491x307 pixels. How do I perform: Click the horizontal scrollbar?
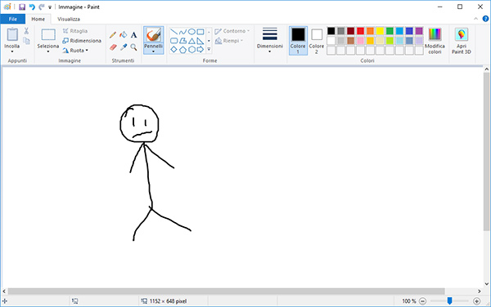click(x=226, y=291)
